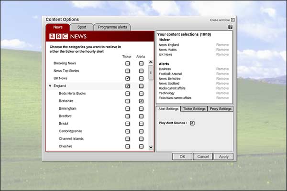The width and height of the screenshot is (287, 191).
Task: Toggle the Play Alert Sounds checkbox
Action: [x=192, y=123]
